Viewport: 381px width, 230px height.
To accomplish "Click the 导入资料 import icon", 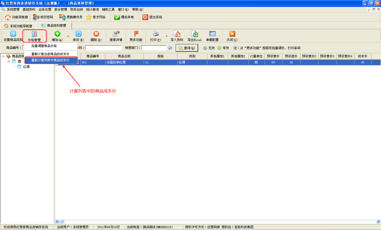I will pyautogui.click(x=177, y=34).
